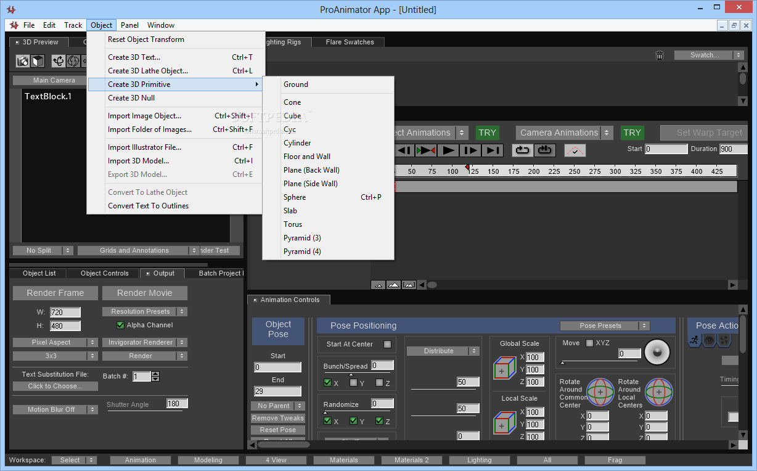Click the Remove Tweaks button
757x471 pixels.
click(x=278, y=418)
